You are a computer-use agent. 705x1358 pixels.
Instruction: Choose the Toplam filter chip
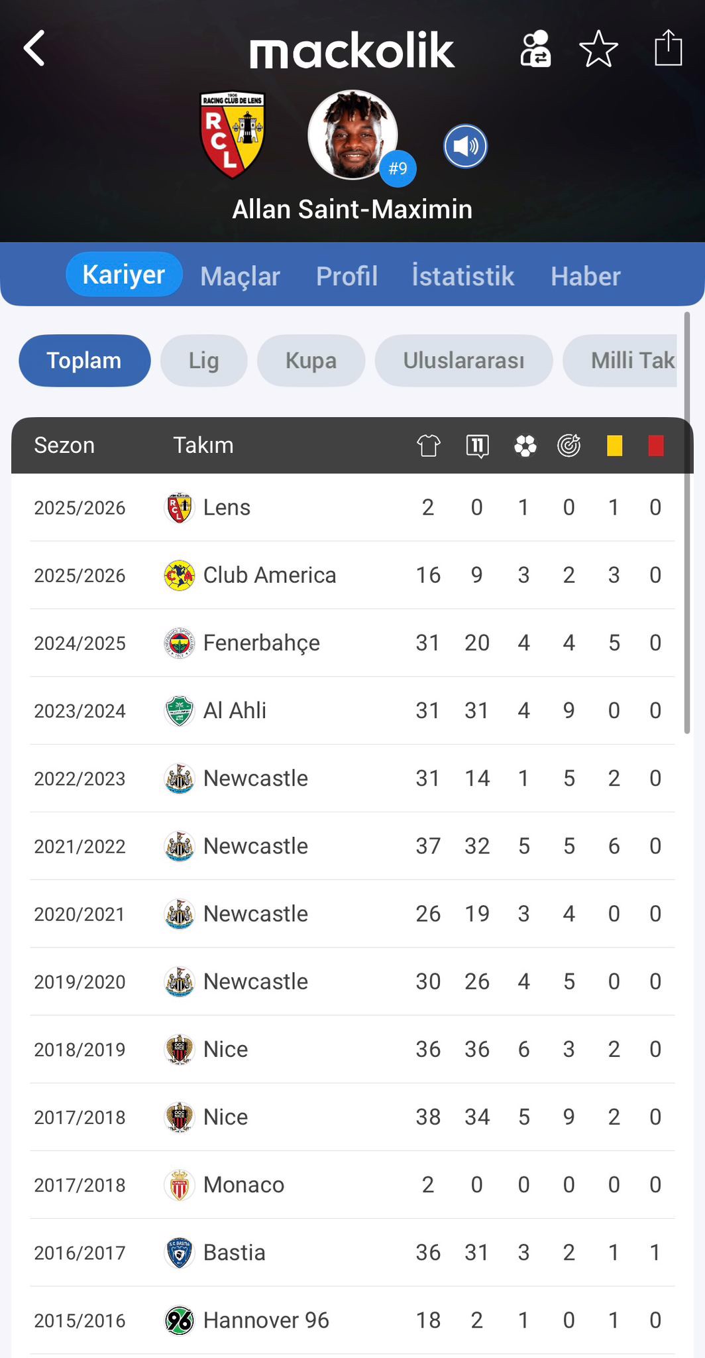pyautogui.click(x=84, y=361)
